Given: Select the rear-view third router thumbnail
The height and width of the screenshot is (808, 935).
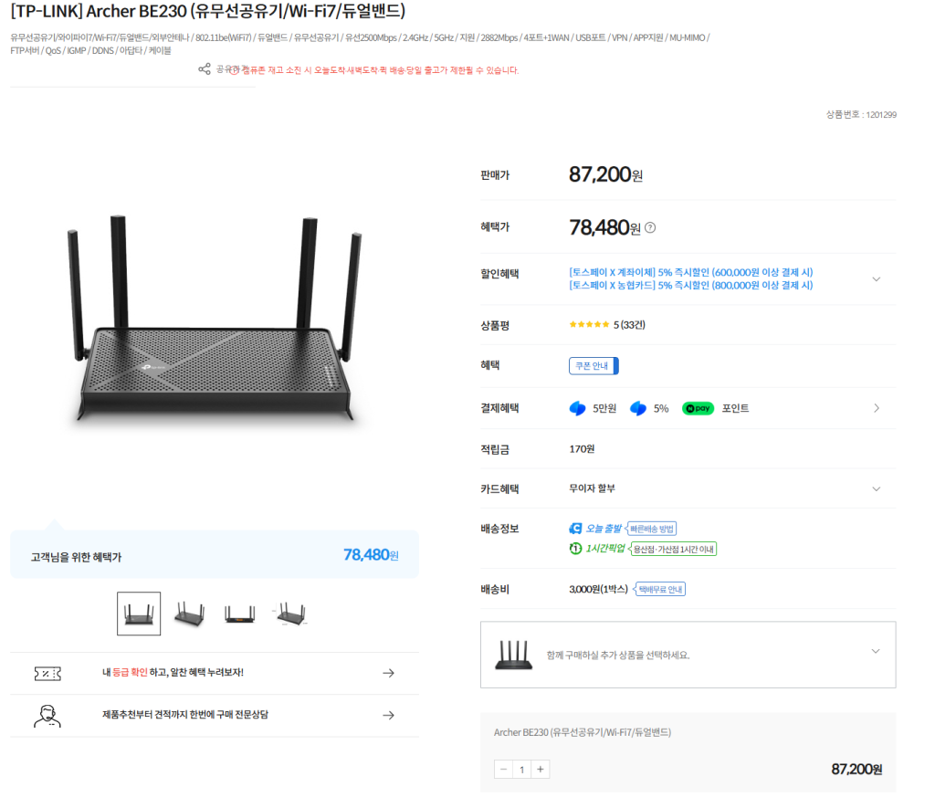Looking at the screenshot, I should click(239, 614).
